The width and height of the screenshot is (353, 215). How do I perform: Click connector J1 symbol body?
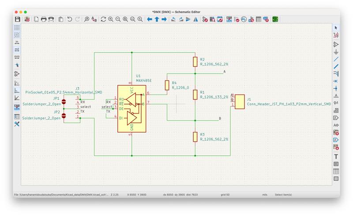point(240,102)
